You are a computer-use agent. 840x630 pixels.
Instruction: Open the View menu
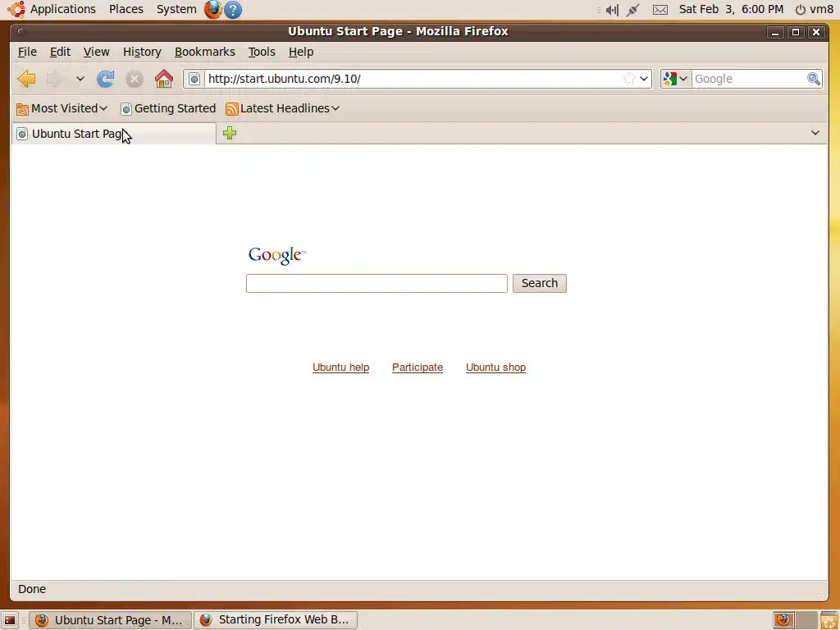97,52
